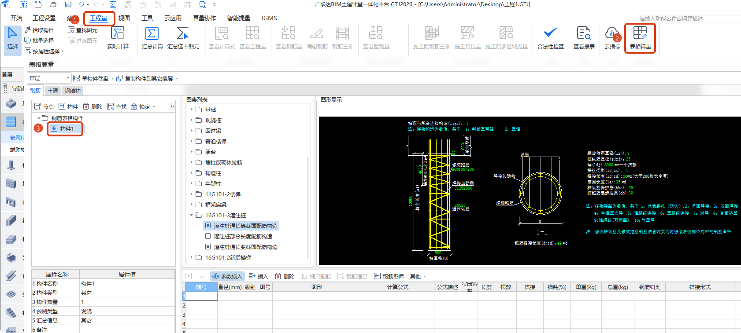This screenshot has width=741, height=333.
Task: Click the function search input box
Action: click(687, 18)
